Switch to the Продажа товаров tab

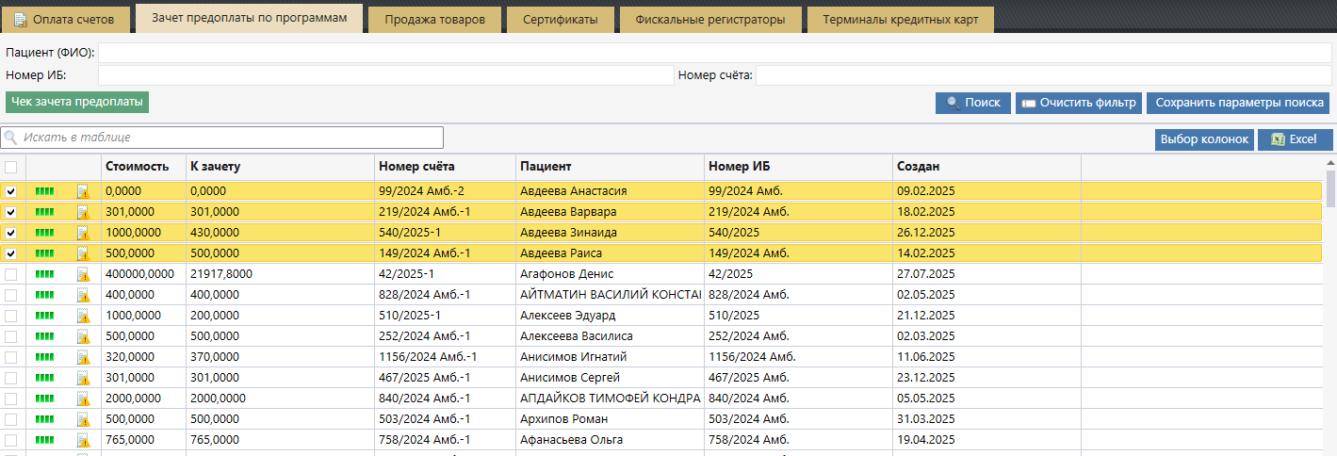click(x=434, y=20)
